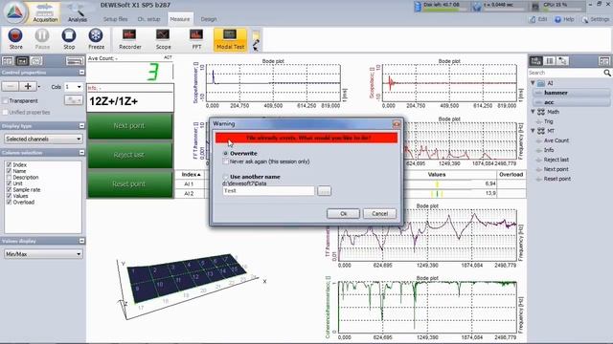The width and height of the screenshot is (613, 344).
Task: Click the second channel list view icon
Action: (549, 61)
